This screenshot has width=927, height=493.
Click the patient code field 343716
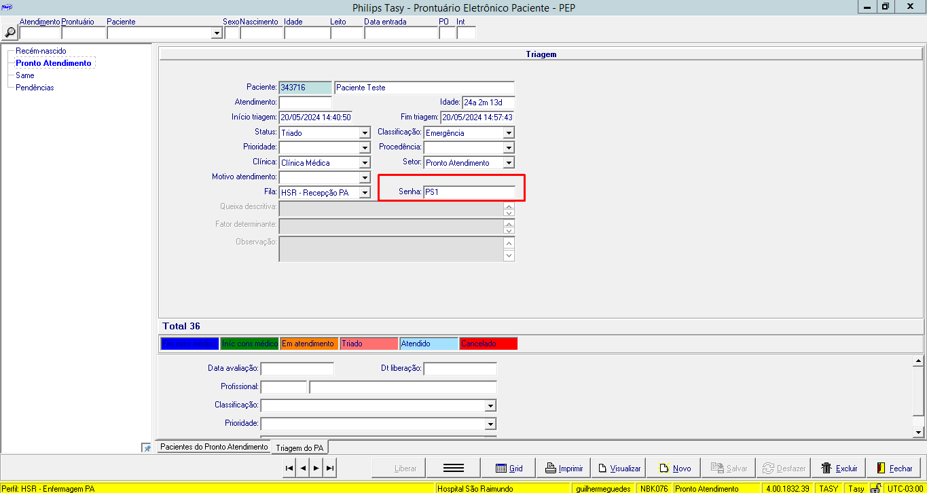[306, 88]
